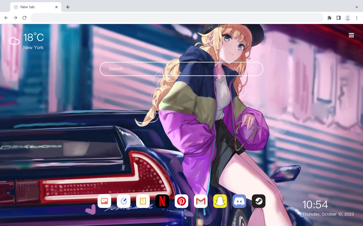Open a new tab with the plus button
The height and width of the screenshot is (226, 363).
67,7
